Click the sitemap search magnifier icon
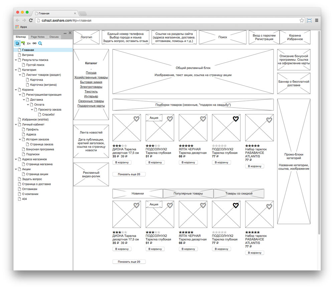Viewport: 334px width, 289px height. [40, 43]
